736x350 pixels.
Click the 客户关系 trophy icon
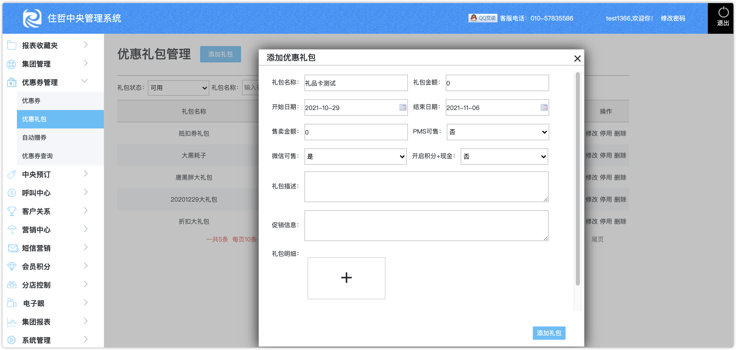(x=12, y=211)
